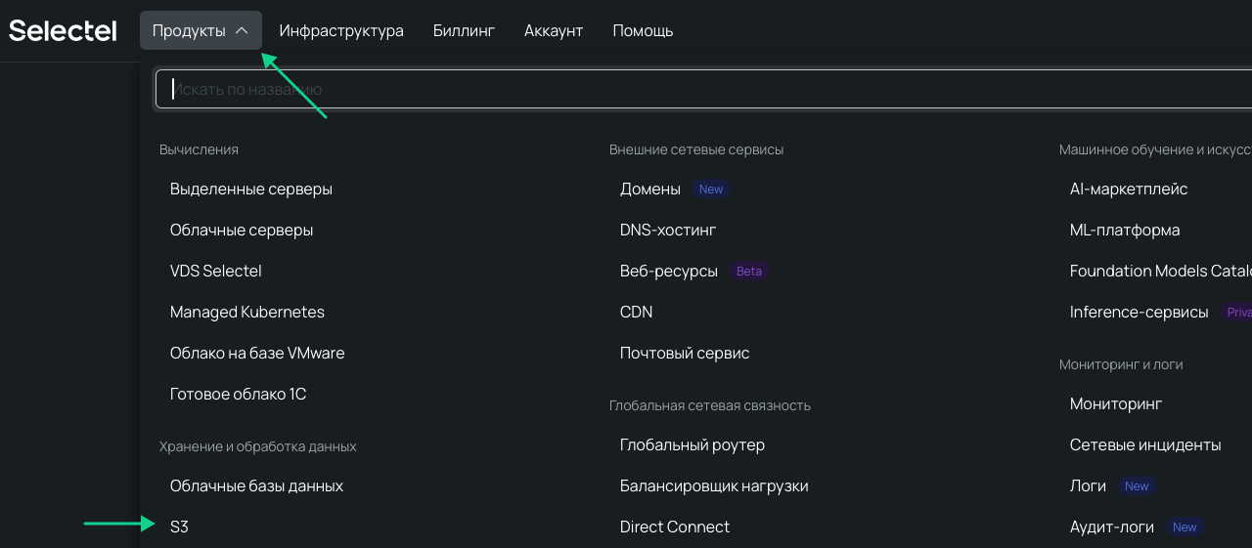Click the New badge next to Домены
The height and width of the screenshot is (548, 1252).
coord(711,190)
